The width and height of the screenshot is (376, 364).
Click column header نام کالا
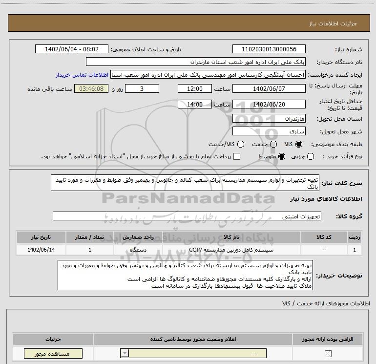pos(231,237)
